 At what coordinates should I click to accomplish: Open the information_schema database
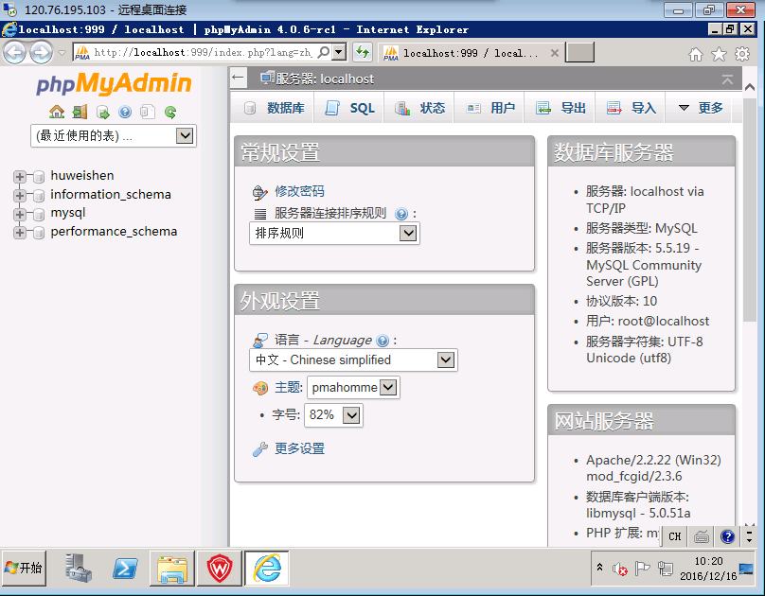[x=111, y=195]
